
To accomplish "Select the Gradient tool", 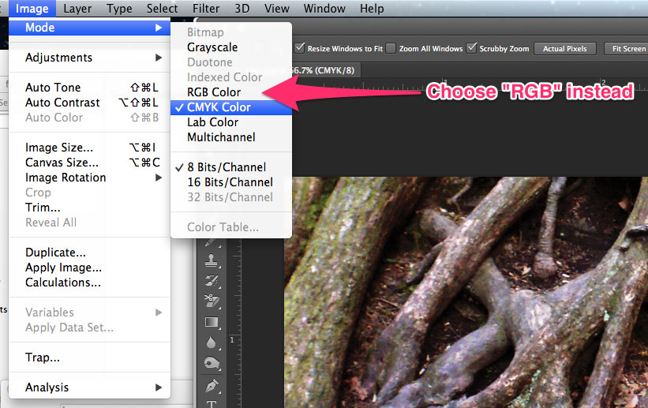I will (x=212, y=322).
